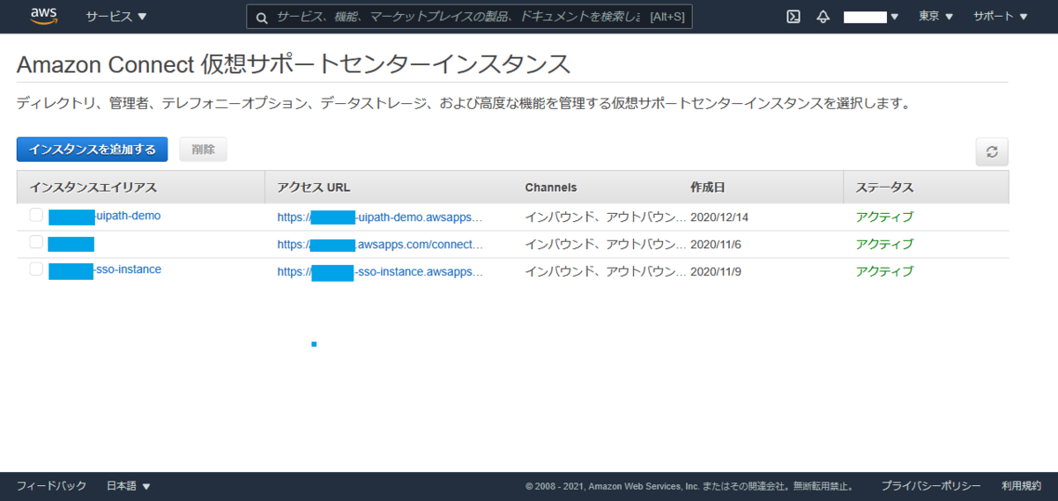Sort by 作成日 column header
This screenshot has width=1058, height=501.
708,188
